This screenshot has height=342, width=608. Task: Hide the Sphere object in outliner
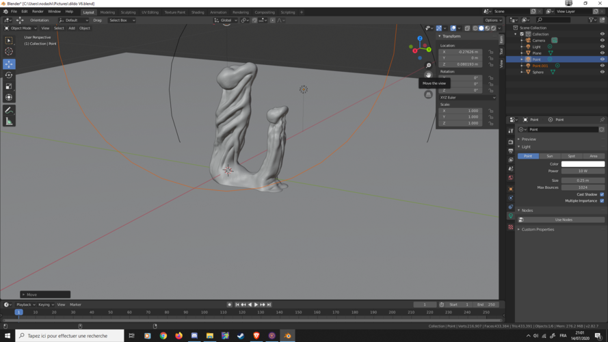pyautogui.click(x=602, y=72)
